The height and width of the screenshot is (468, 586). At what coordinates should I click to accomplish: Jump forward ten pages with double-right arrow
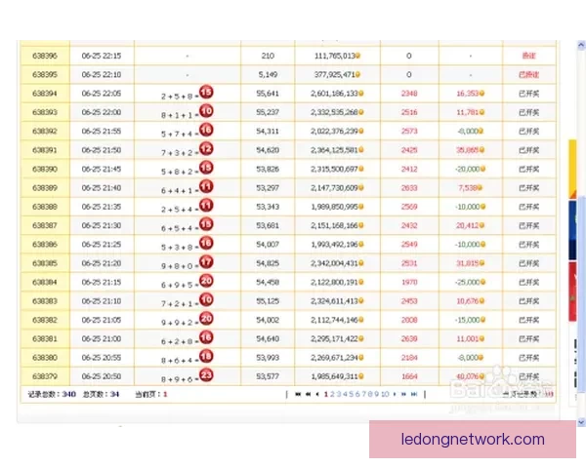pyautogui.click(x=403, y=394)
